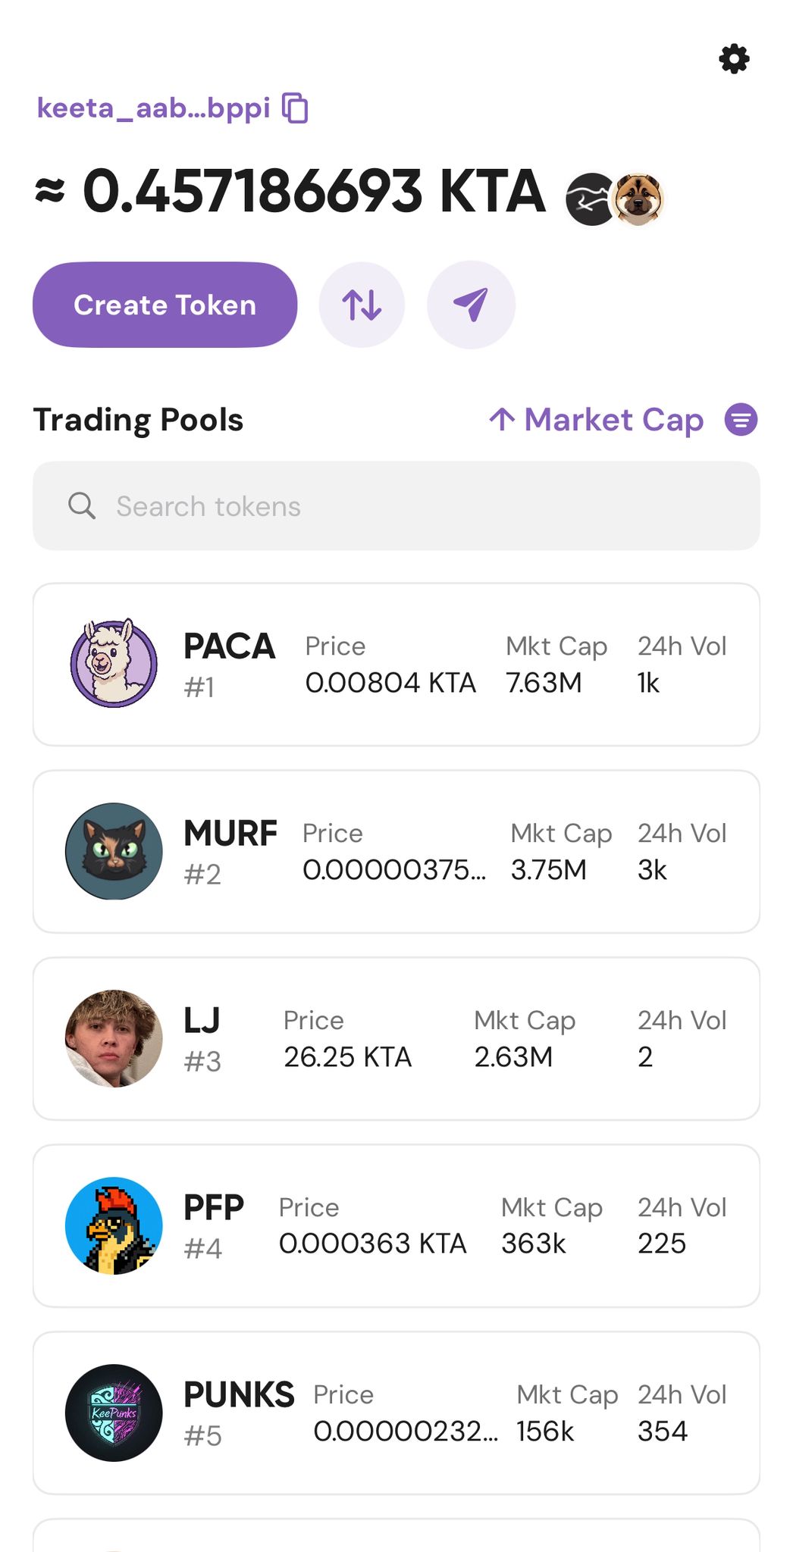793x1552 pixels.
Task: Tap the dog avatar token icon
Action: click(x=639, y=199)
